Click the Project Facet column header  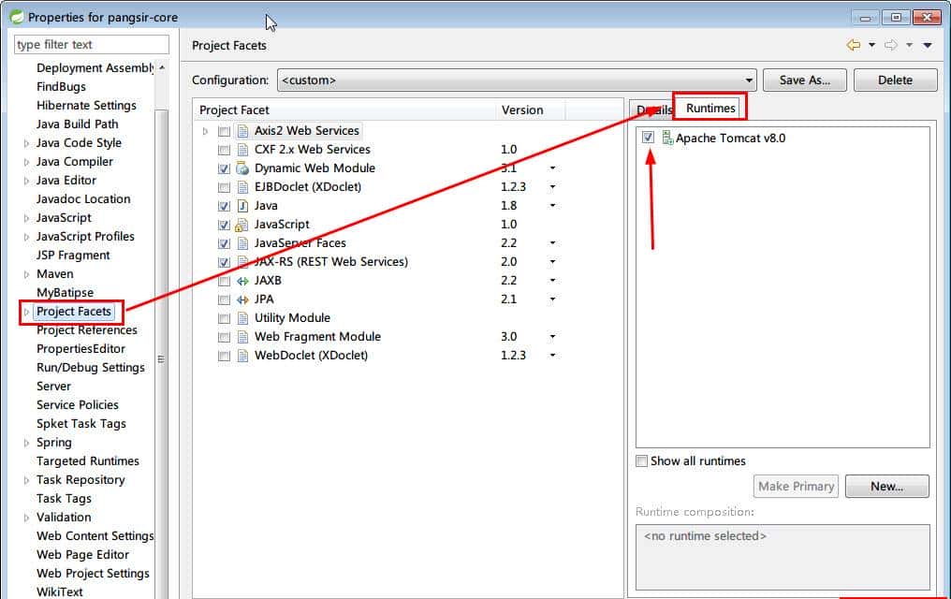click(x=344, y=110)
